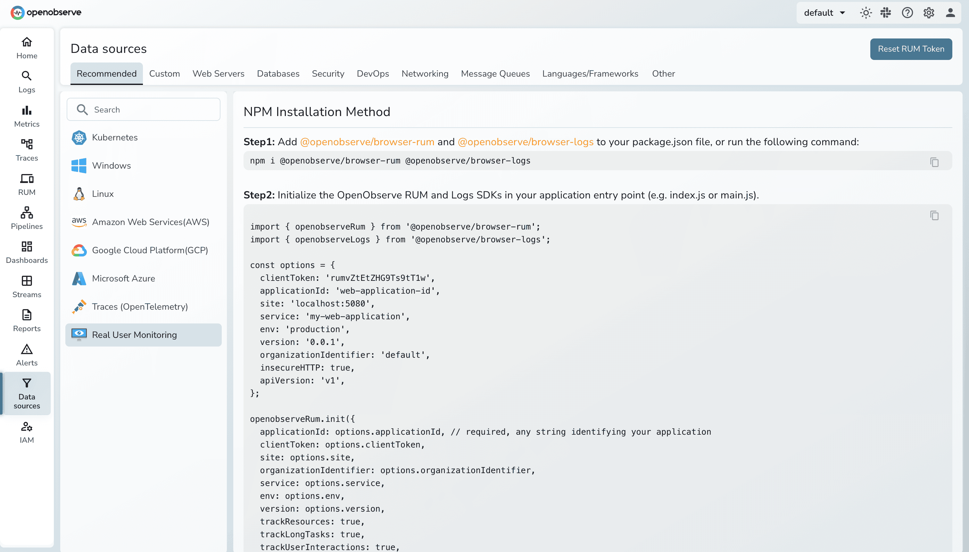Open the Logs sidebar icon
969x552 pixels.
tap(26, 76)
